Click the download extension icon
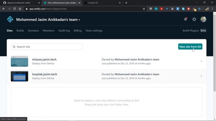This screenshot has width=216, height=121. click(x=178, y=9)
